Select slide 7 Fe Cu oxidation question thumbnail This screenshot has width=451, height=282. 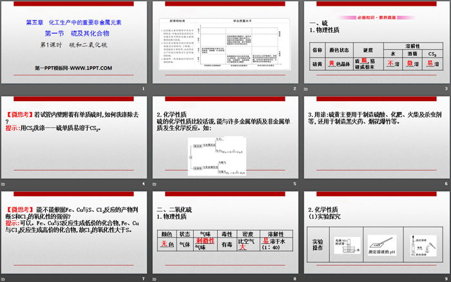(x=74, y=232)
